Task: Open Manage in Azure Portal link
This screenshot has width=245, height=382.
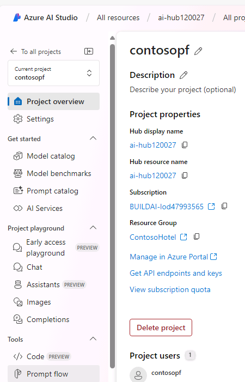Action: tap(173, 257)
